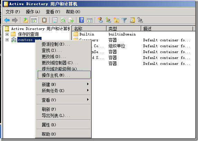Open the 新建(N) submenu arrow

pyautogui.click(x=88, y=84)
